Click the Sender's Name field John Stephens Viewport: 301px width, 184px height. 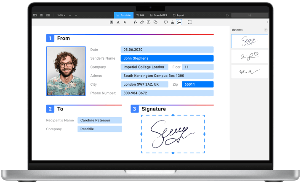(x=167, y=58)
